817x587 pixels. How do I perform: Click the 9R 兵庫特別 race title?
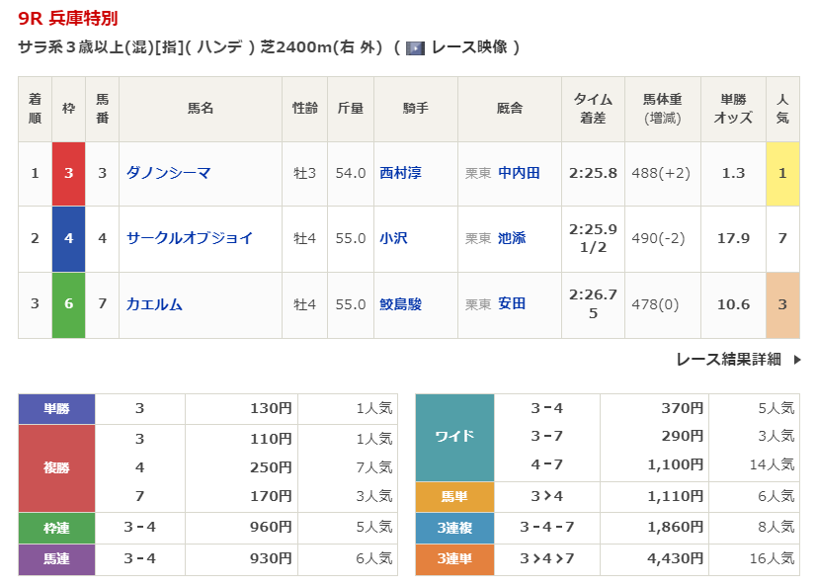tap(67, 18)
